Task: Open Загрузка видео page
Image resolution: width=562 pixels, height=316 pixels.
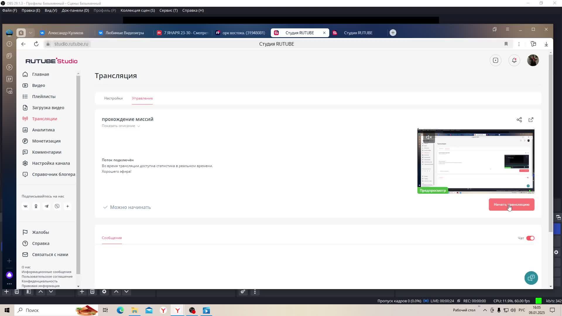Action: coord(43,108)
